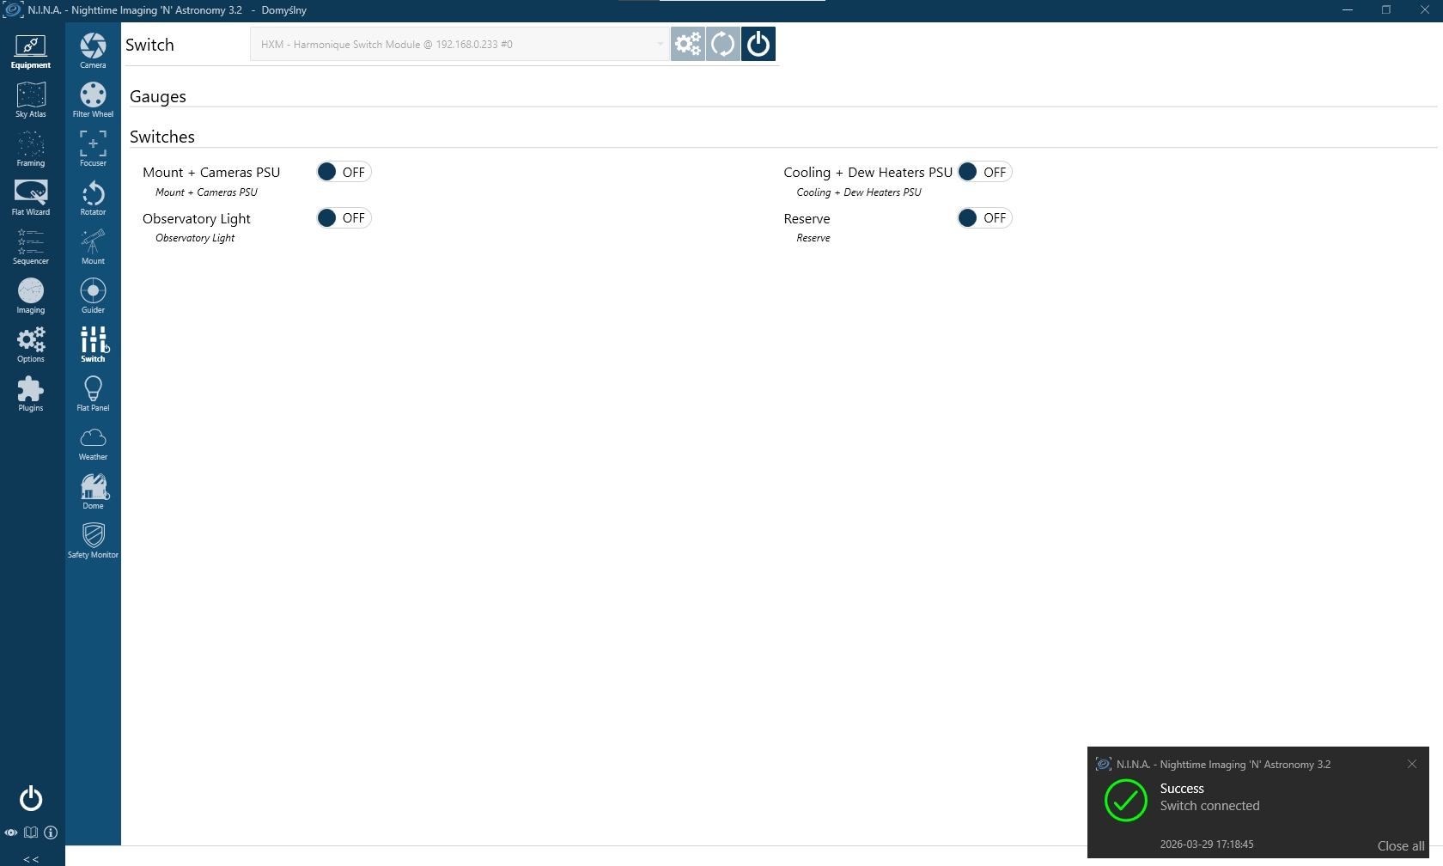Select the Focuser equipment icon

tap(93, 148)
